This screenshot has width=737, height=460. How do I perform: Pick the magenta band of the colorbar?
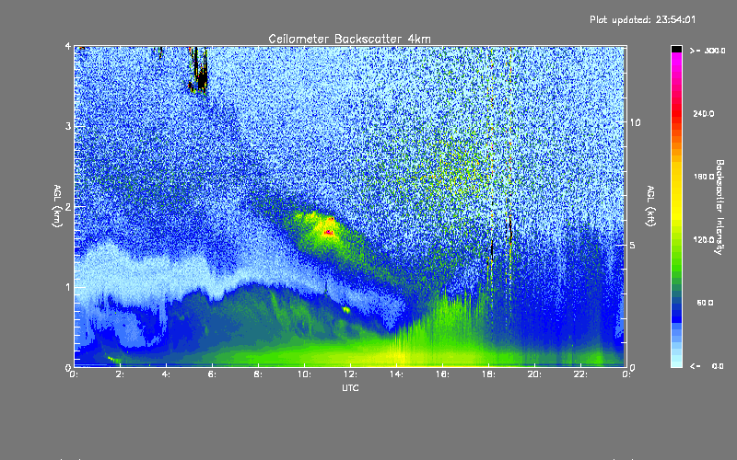[676, 61]
